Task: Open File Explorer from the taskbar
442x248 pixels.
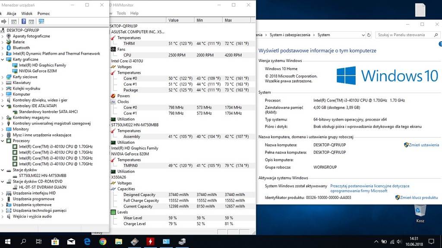Action: 119,242
